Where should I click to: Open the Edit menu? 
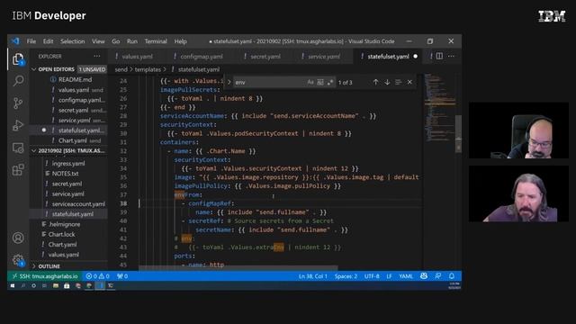point(48,41)
